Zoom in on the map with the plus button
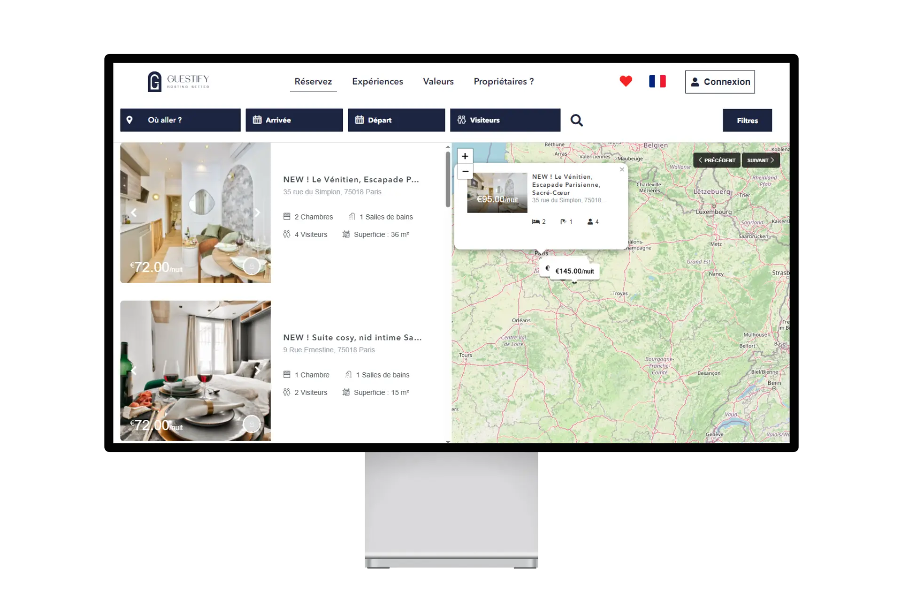This screenshot has height=602, width=903. 465,156
